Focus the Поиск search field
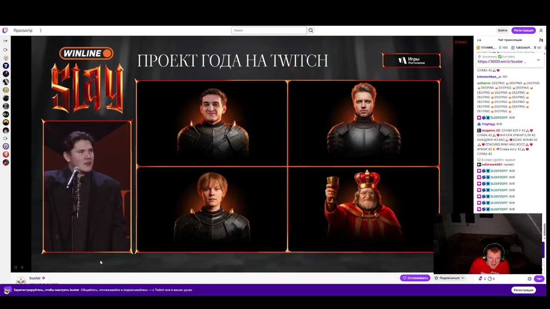Screen dimensions: 550x309 [269, 30]
